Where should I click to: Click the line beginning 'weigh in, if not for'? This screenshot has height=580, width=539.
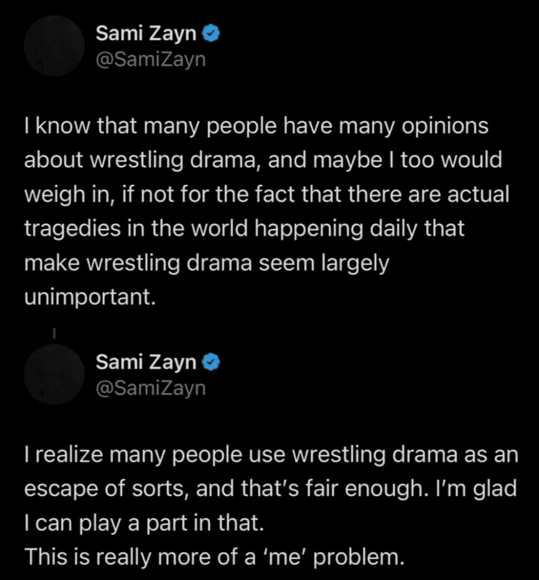(266, 195)
